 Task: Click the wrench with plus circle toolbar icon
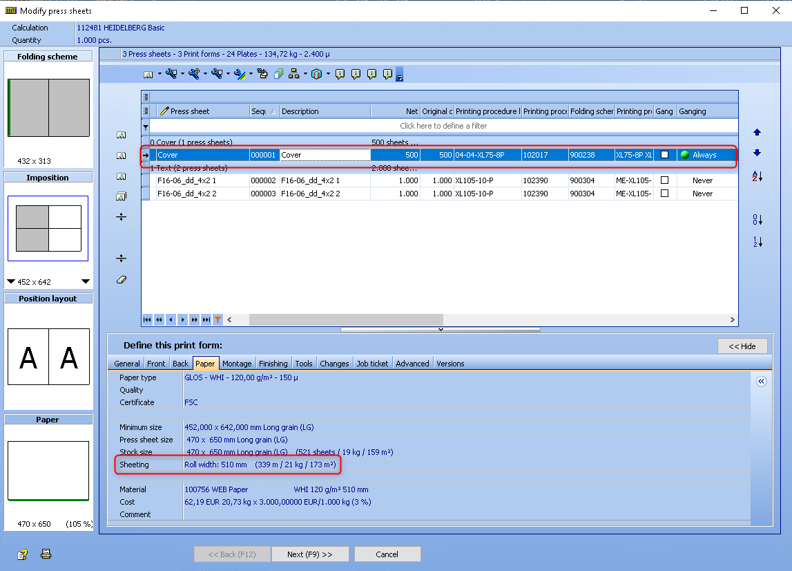click(x=194, y=74)
